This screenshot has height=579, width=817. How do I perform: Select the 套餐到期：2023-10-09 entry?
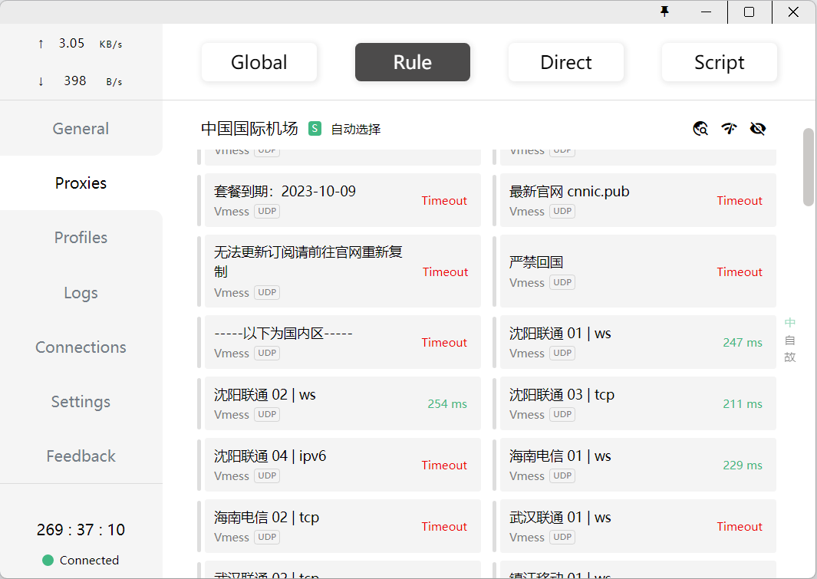(343, 200)
